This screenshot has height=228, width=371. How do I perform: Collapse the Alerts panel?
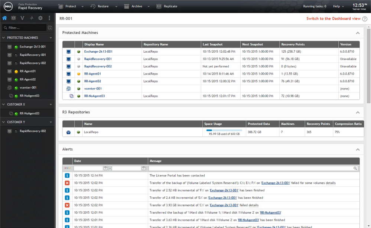click(358, 149)
